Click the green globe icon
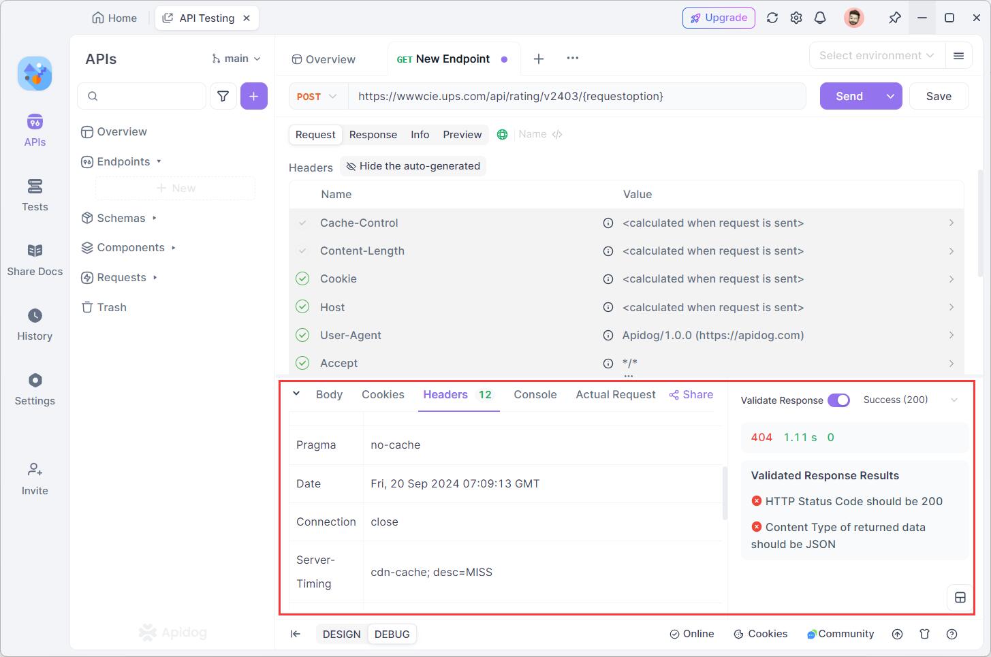Screen dimensions: 991x657 (x=502, y=134)
